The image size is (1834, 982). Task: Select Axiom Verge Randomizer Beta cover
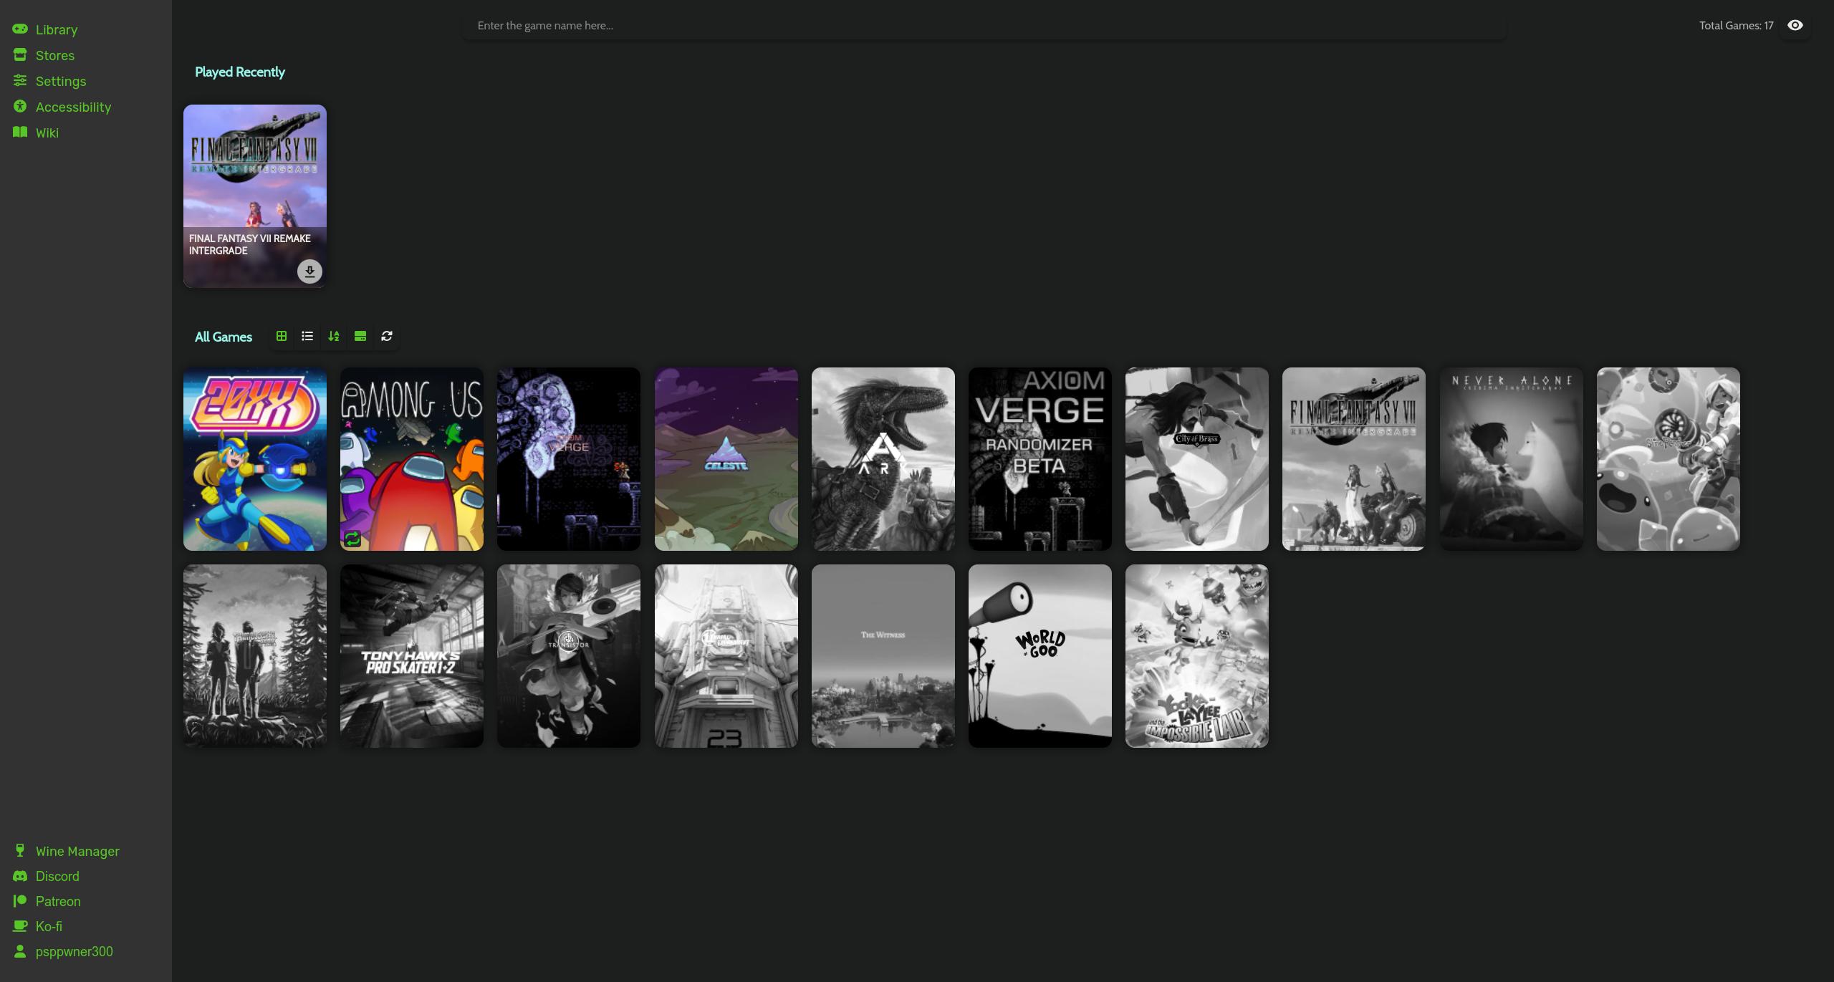click(1040, 459)
